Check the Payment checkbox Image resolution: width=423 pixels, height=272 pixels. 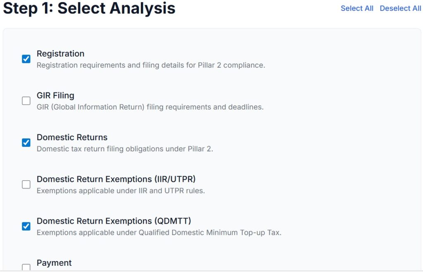tap(26, 267)
